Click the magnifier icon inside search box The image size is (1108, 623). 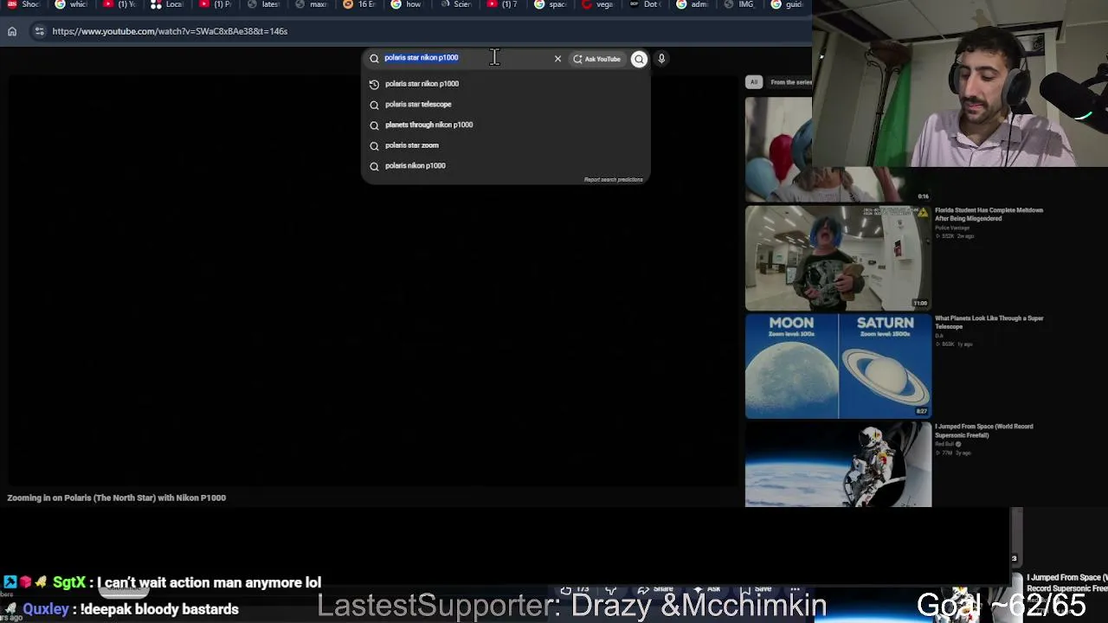tap(374, 59)
